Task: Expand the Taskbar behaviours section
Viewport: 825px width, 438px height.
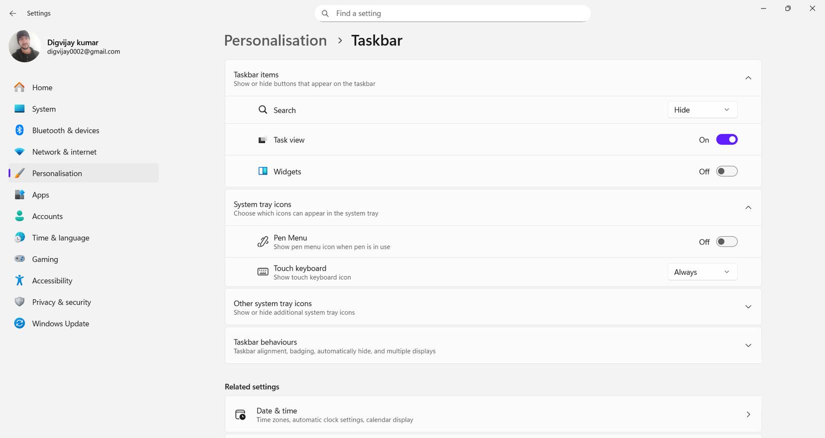Action: (748, 346)
